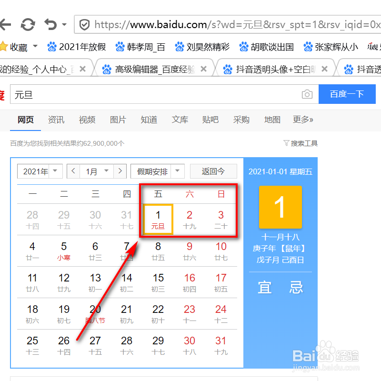The height and width of the screenshot is (381, 381).
Task: Select January 2 date cell
Action: [190, 220]
